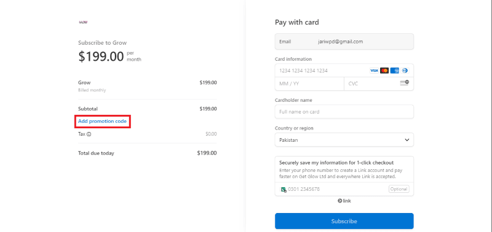Click the Optional label in phone field
Image resolution: width=492 pixels, height=232 pixels.
pyautogui.click(x=399, y=189)
